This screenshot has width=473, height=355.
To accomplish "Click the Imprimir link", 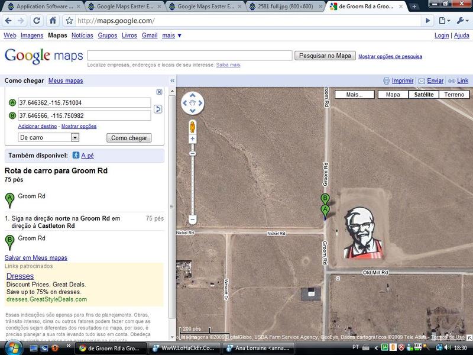I will 403,80.
